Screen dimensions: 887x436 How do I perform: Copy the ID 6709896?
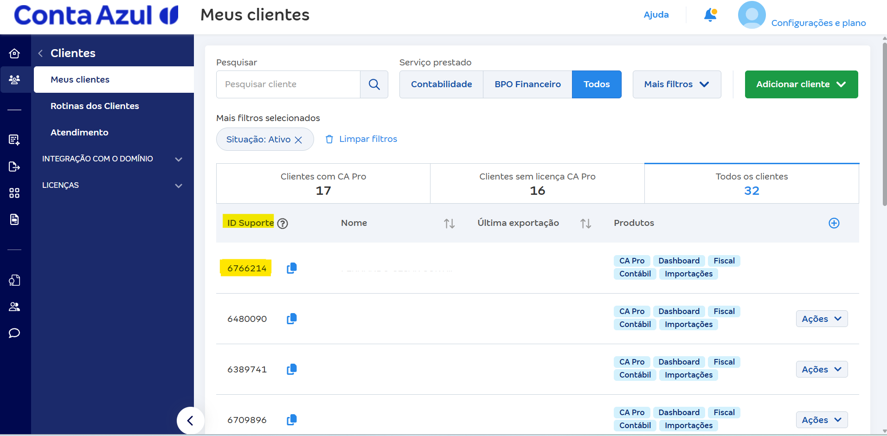coord(292,420)
